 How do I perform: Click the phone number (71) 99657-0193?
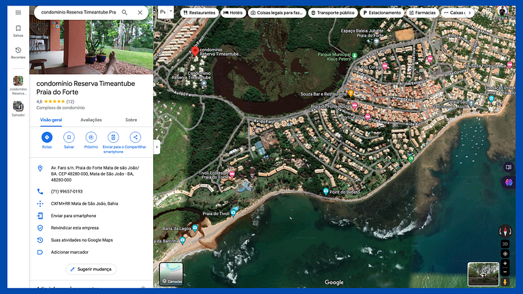point(67,192)
